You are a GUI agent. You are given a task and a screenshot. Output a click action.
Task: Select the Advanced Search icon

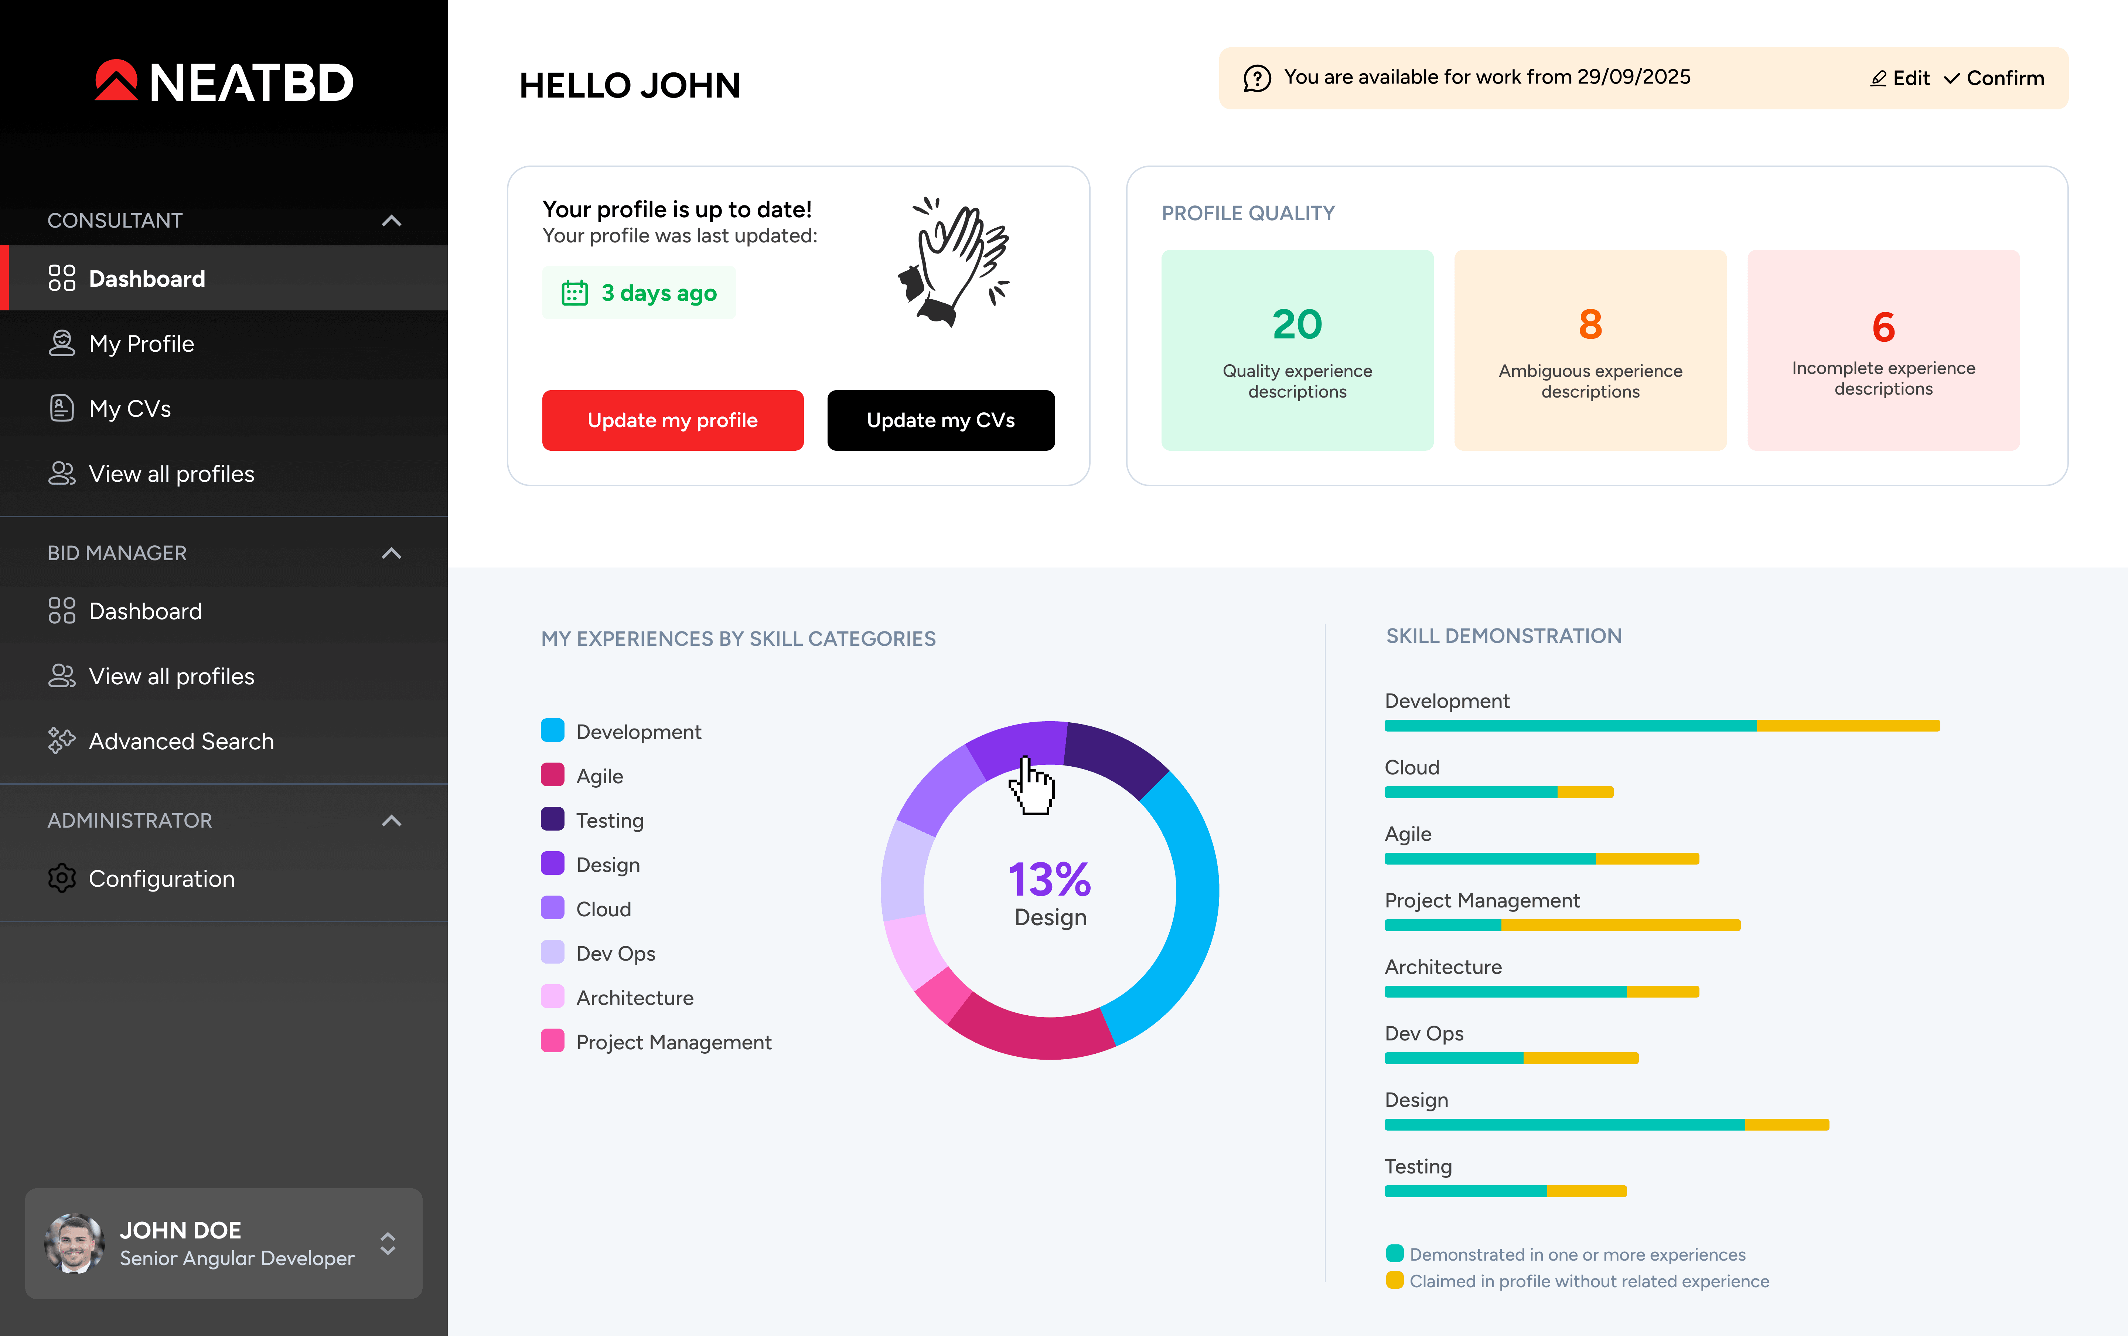62,740
